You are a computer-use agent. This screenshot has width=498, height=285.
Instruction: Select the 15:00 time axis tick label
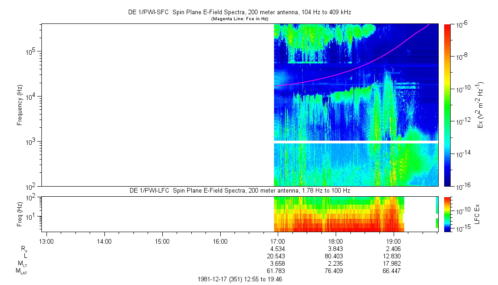tap(162, 241)
